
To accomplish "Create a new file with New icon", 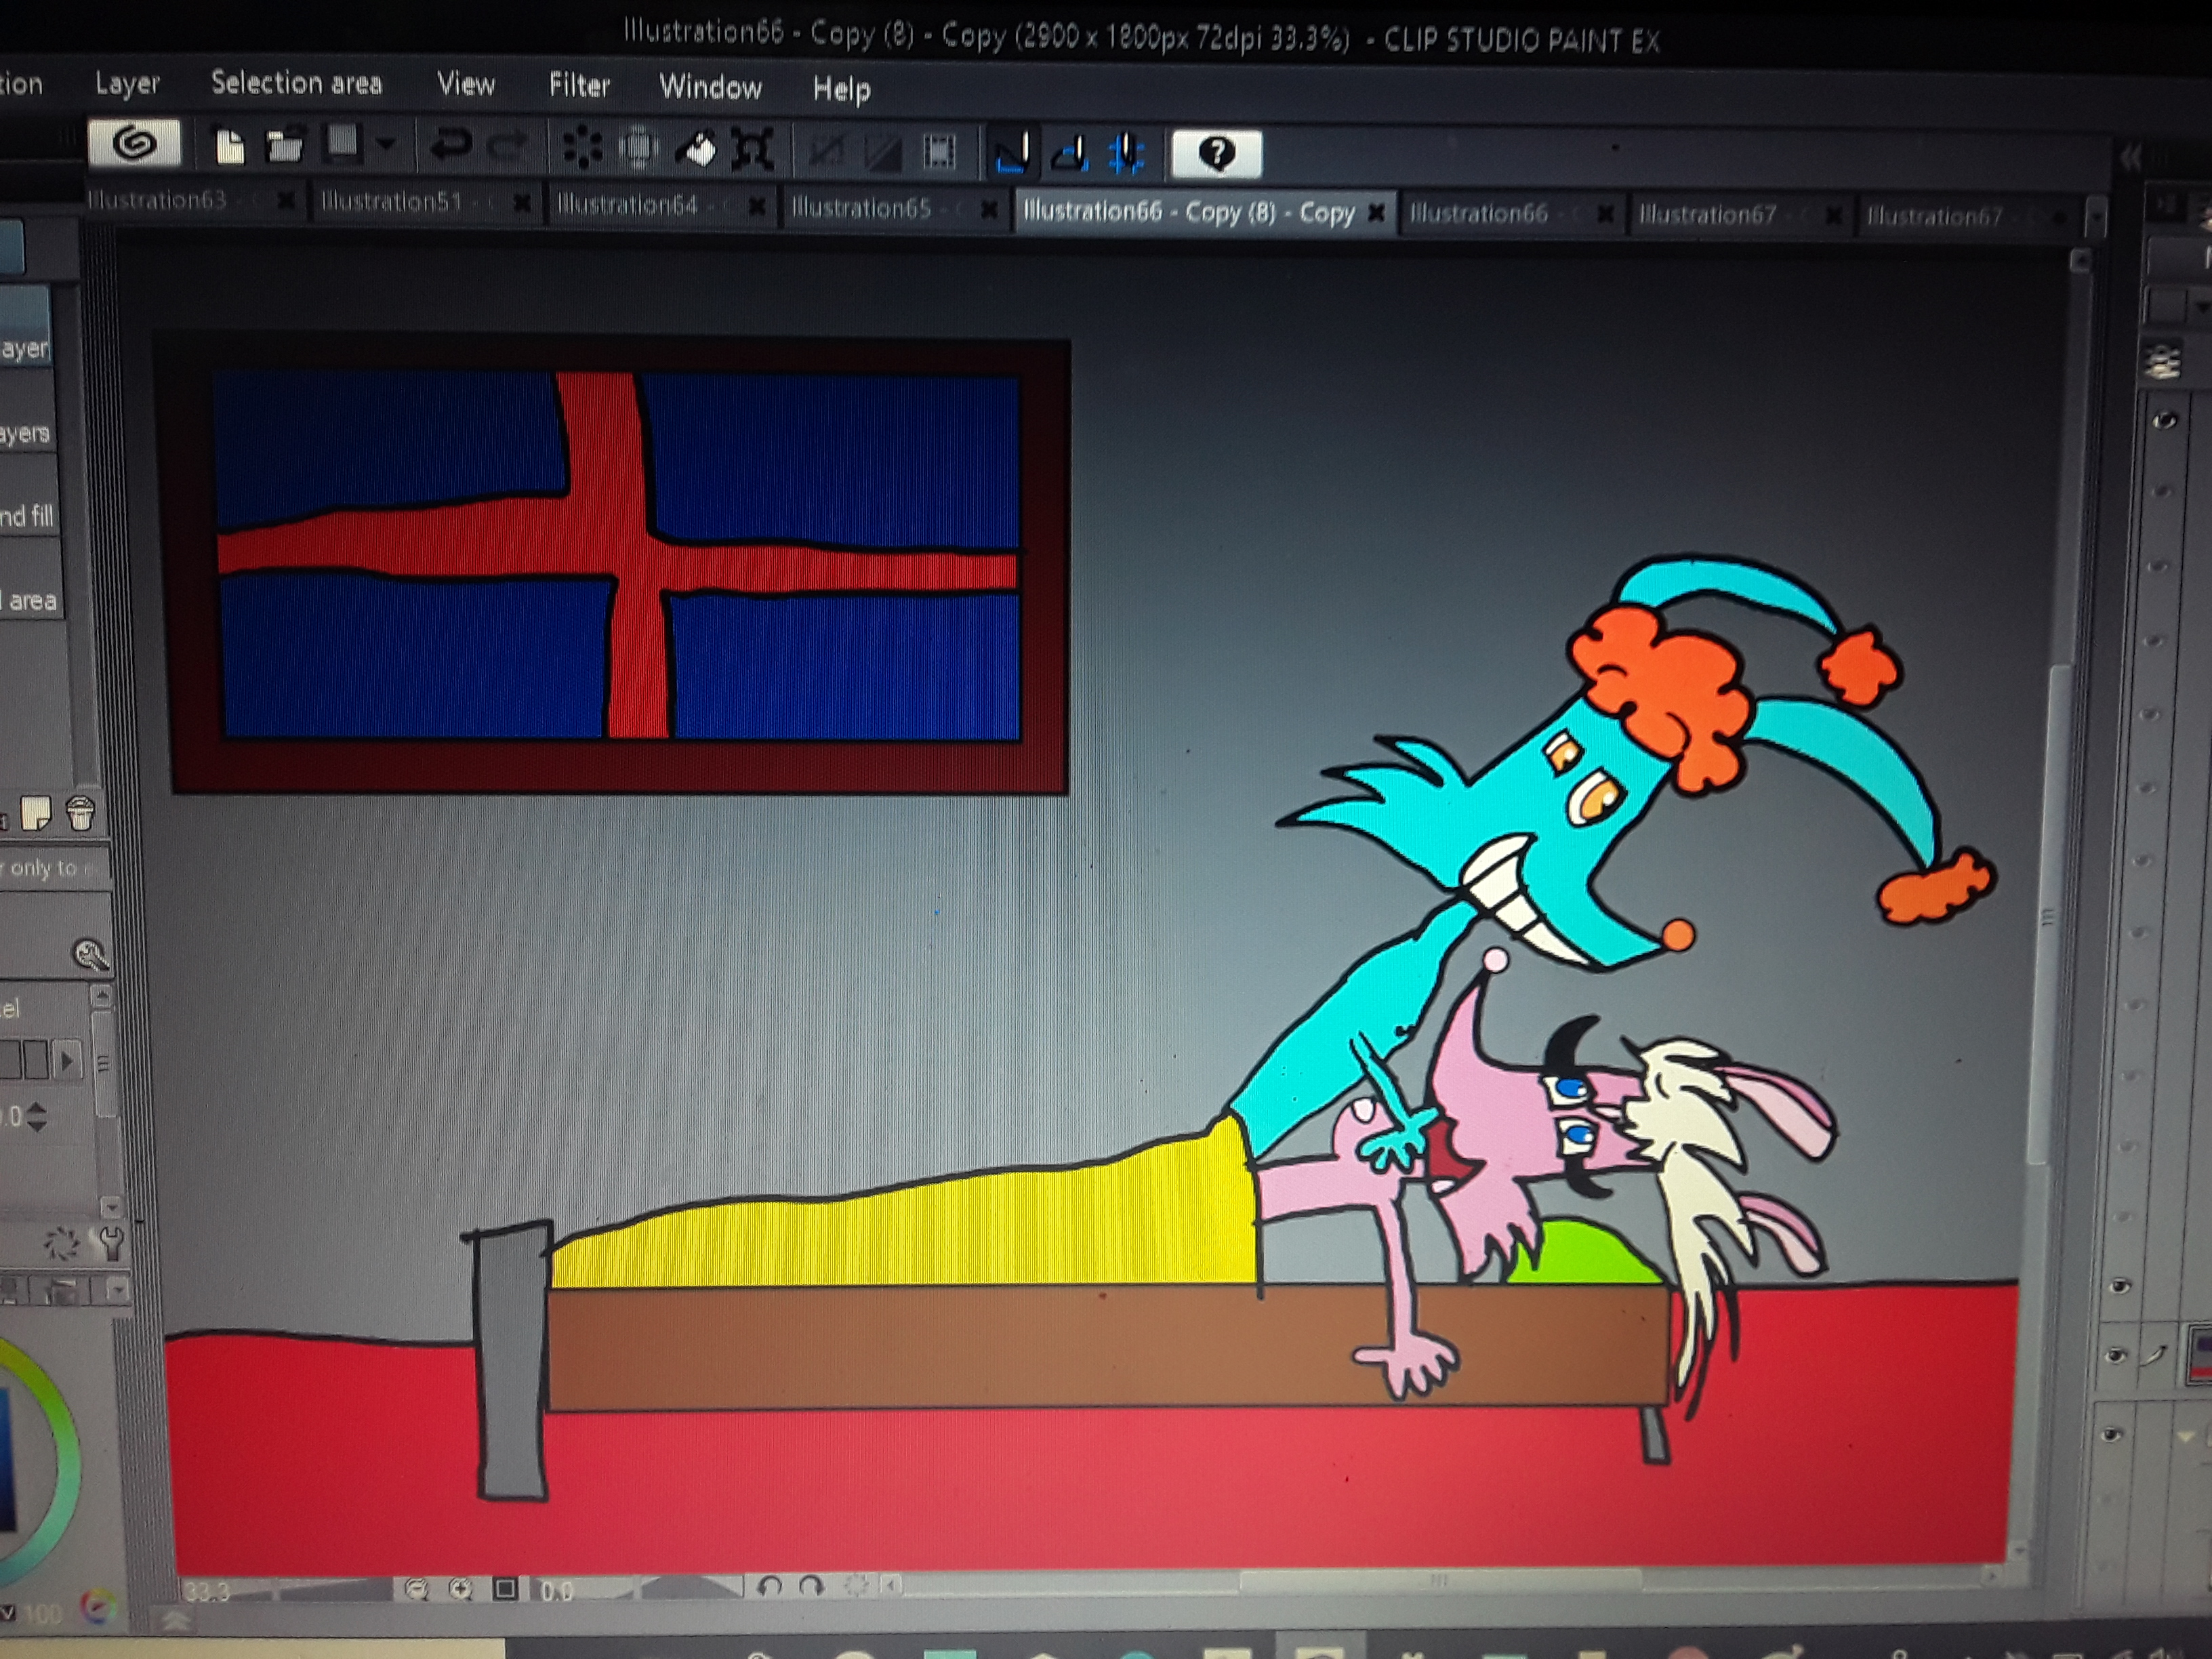I will coord(230,148).
